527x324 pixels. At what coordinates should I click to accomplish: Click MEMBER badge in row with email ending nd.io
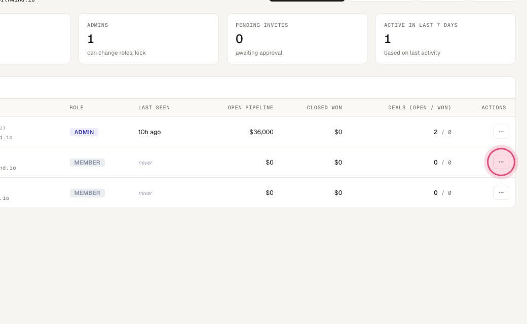click(87, 163)
